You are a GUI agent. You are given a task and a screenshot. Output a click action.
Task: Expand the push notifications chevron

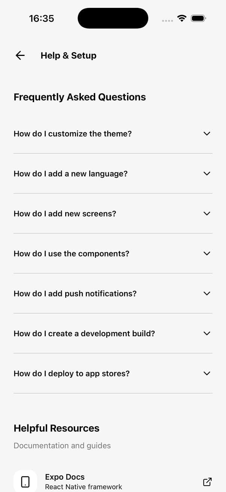(207, 293)
